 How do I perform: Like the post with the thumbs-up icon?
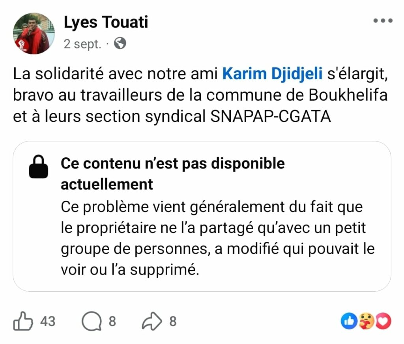pyautogui.click(x=23, y=322)
